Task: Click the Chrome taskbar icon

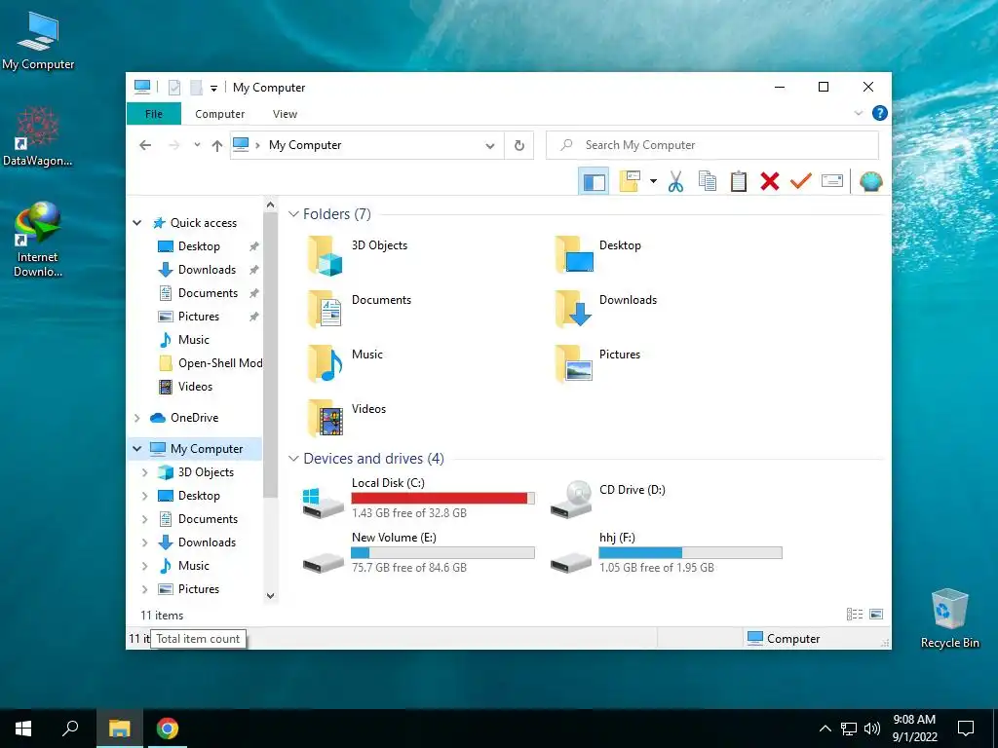Action: coord(168,729)
